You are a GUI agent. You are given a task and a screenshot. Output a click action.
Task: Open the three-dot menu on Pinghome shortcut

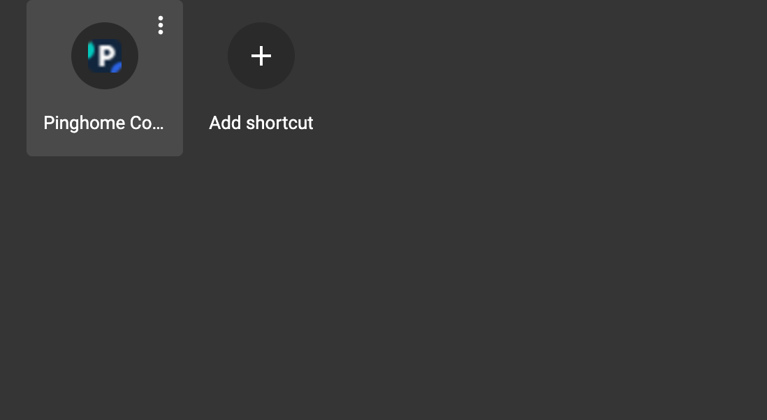point(161,25)
